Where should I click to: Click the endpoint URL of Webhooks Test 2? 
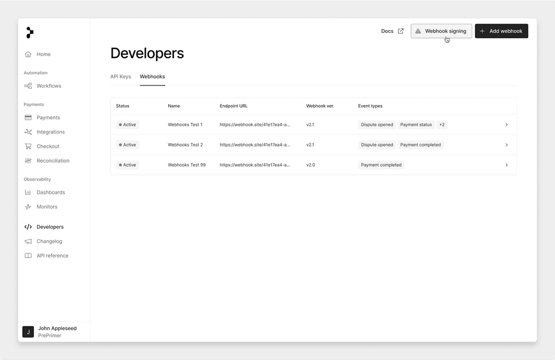tap(255, 145)
